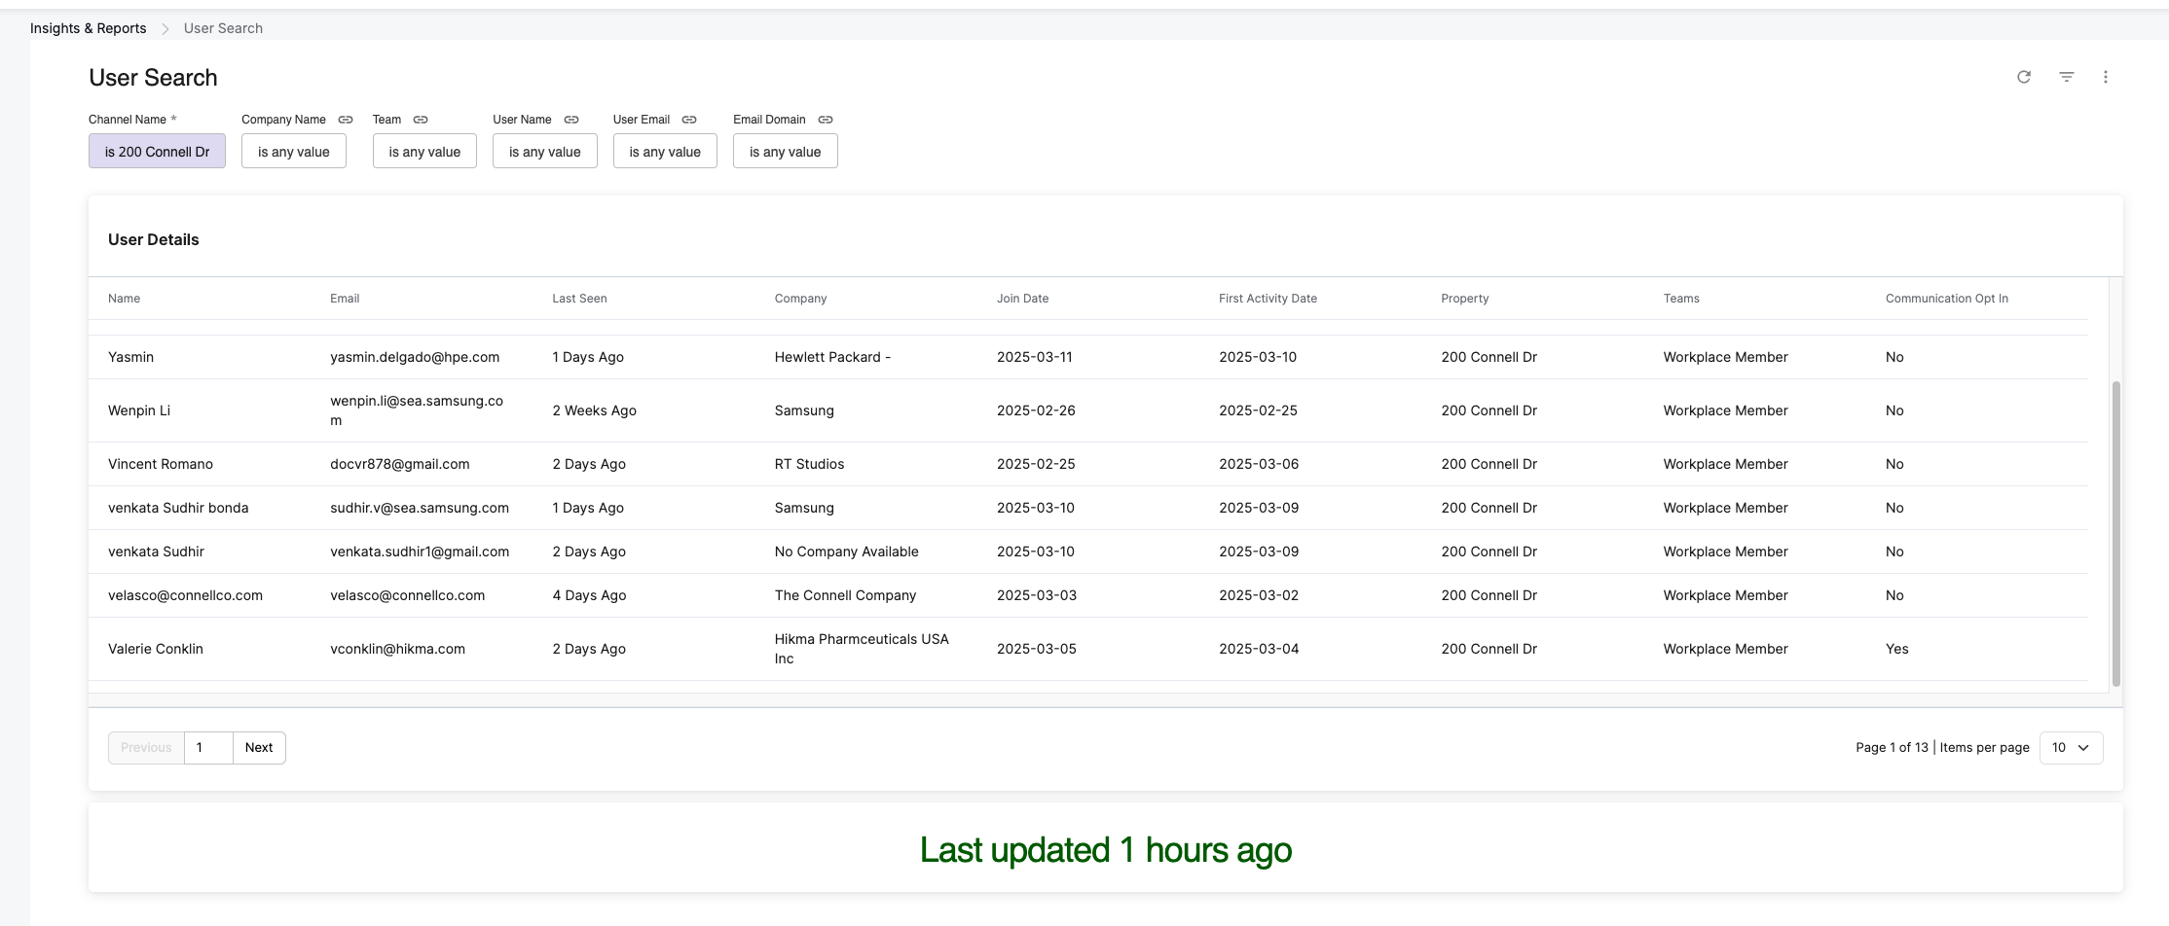Sort by the Email column header
Image resolution: width=2169 pixels, height=926 pixels.
tap(345, 299)
